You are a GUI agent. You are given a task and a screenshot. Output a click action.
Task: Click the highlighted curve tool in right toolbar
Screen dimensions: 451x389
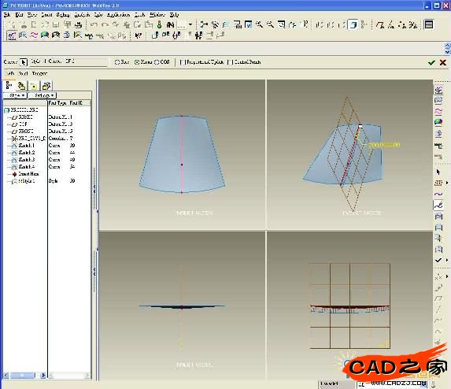pyautogui.click(x=438, y=206)
